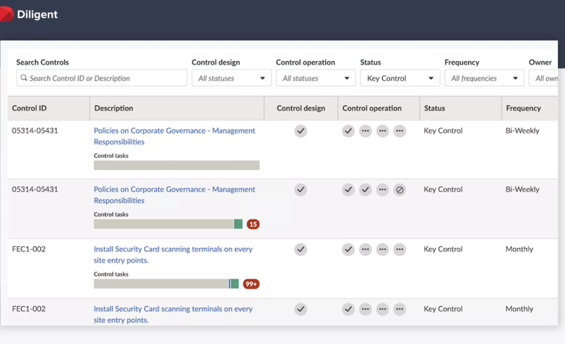The width and height of the screenshot is (565, 344).
Task: Click the 99+ control tasks progress bar
Action: pyautogui.click(x=166, y=284)
